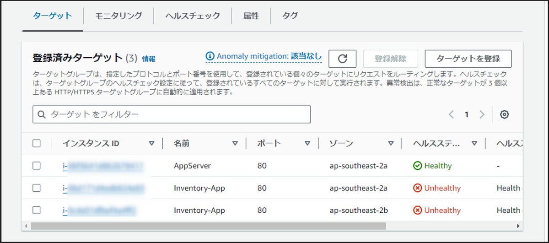Go to previous page arrow
Image resolution: width=549 pixels, height=243 pixels.
click(x=451, y=114)
